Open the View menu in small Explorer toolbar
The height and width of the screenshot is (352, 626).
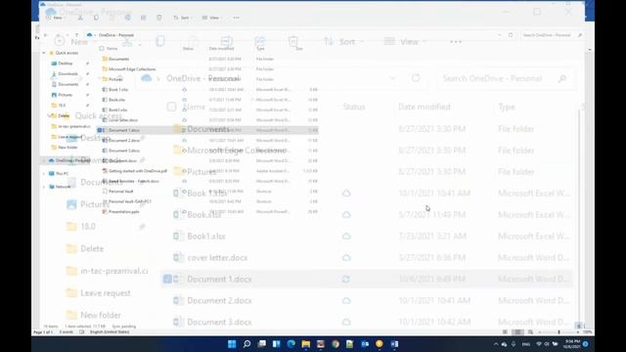click(x=211, y=18)
